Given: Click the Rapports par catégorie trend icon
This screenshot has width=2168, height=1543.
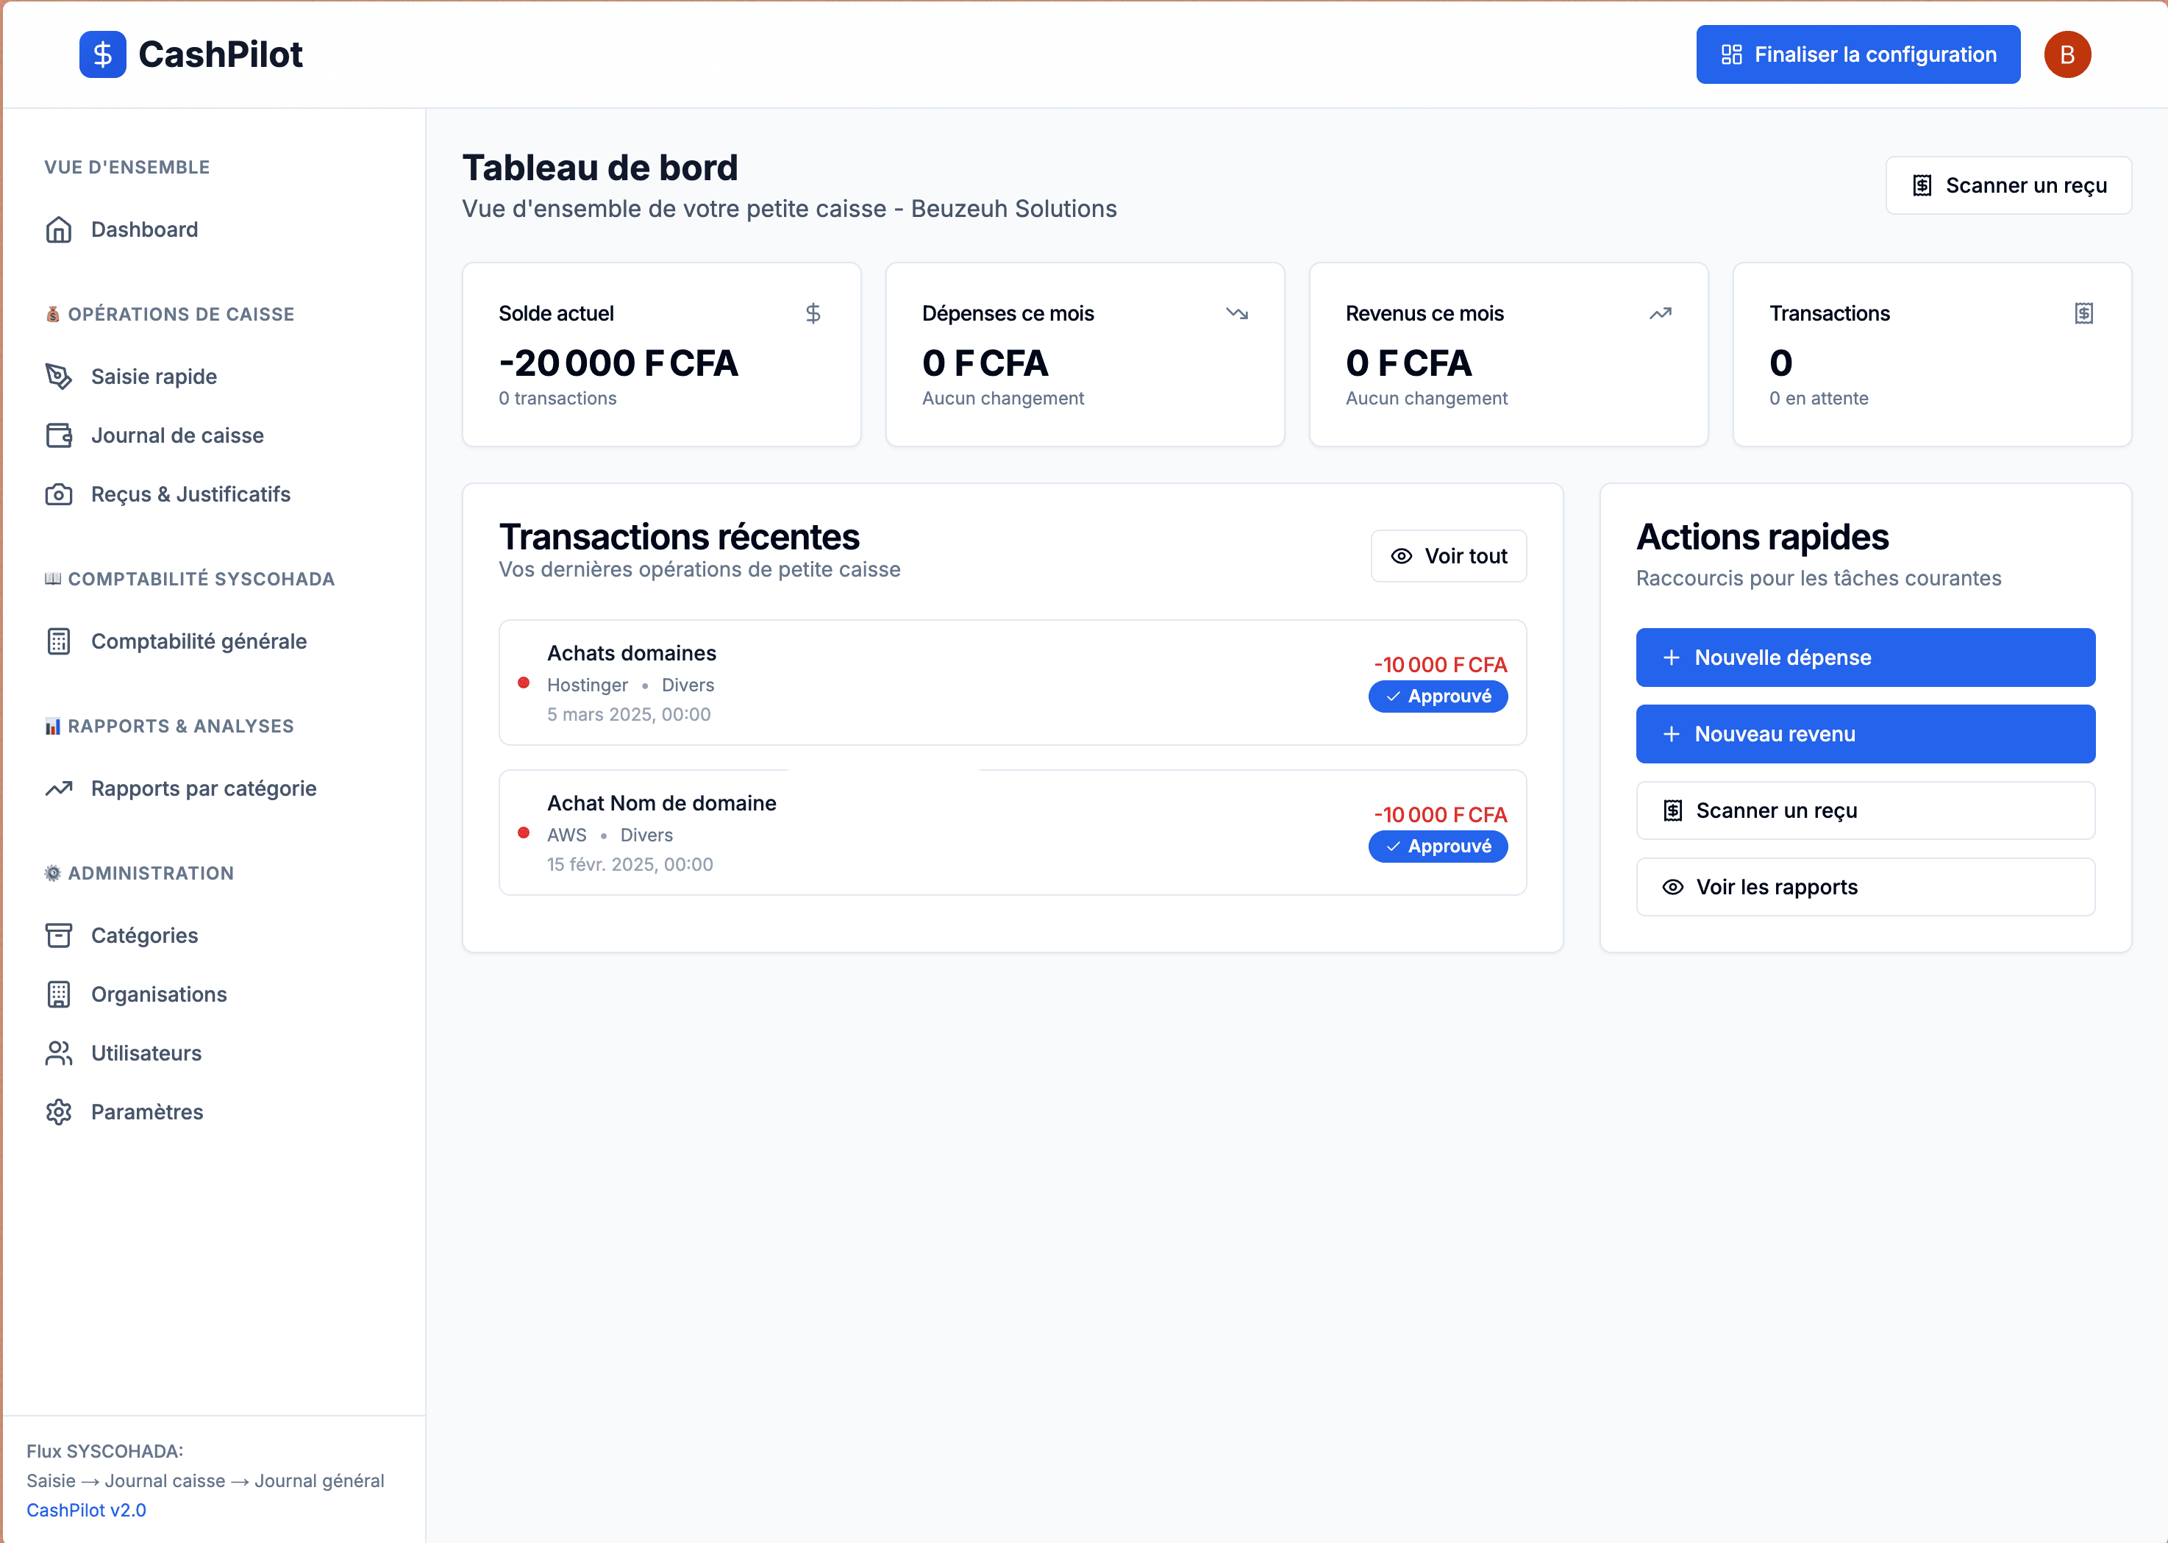Looking at the screenshot, I should [x=59, y=788].
